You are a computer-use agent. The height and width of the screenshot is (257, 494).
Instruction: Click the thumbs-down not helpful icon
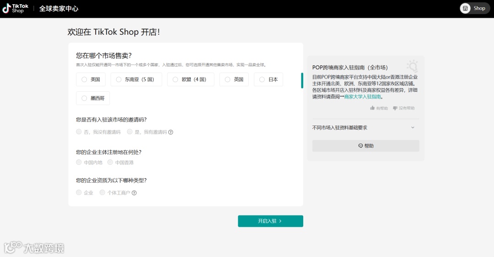tap(395, 108)
